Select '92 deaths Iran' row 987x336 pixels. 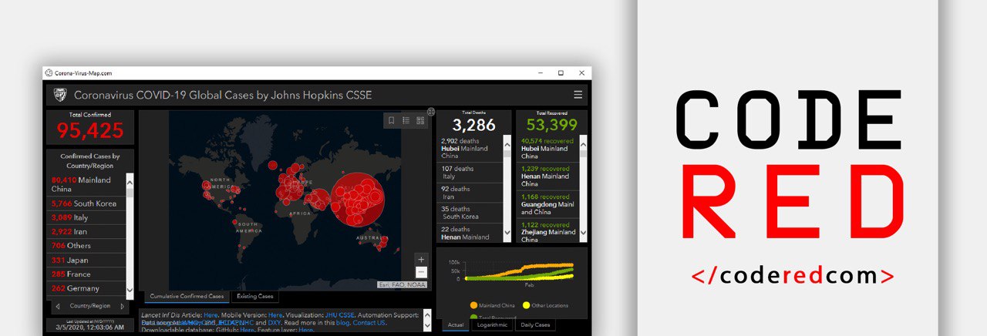470,193
